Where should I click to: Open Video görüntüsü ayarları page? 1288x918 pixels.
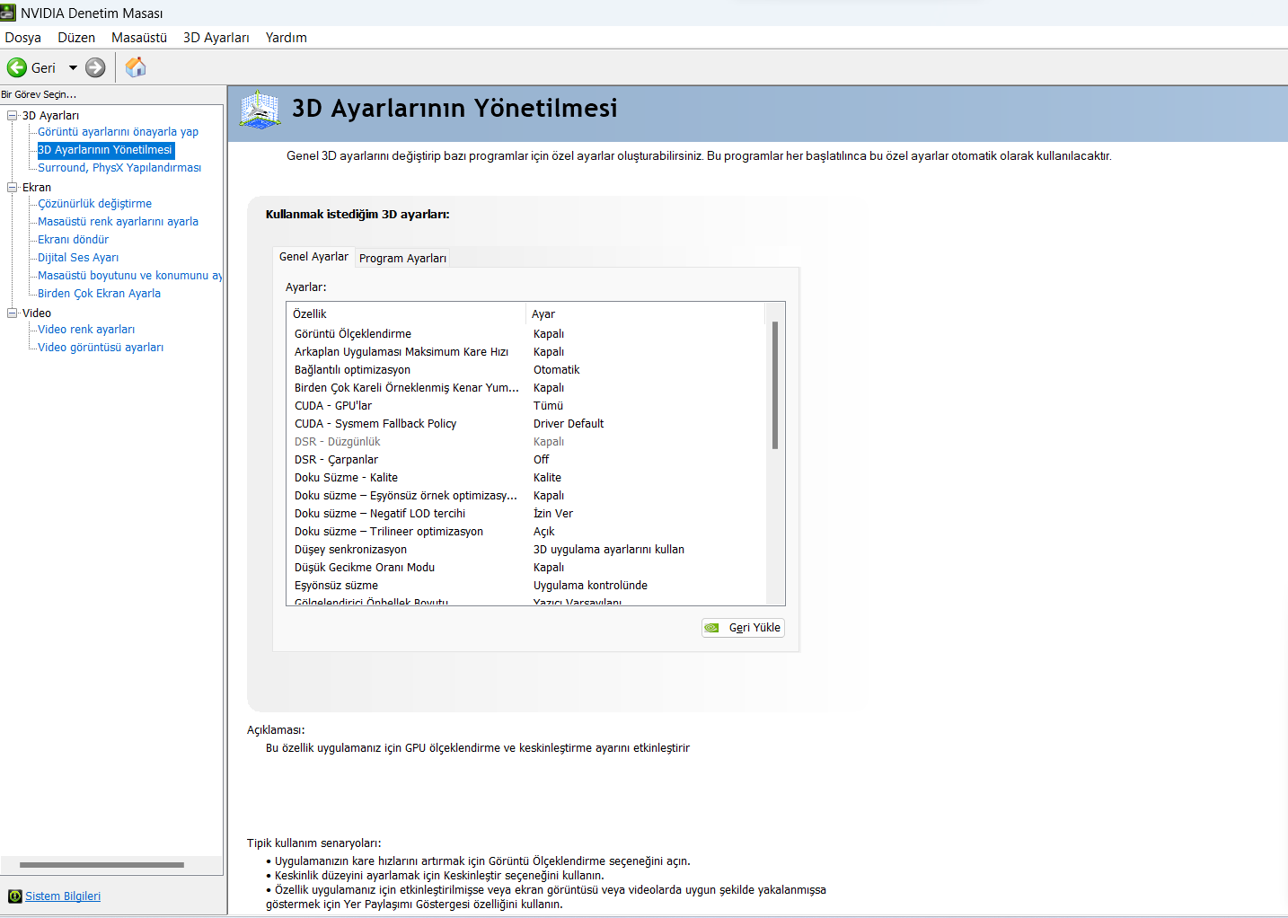[x=101, y=348]
